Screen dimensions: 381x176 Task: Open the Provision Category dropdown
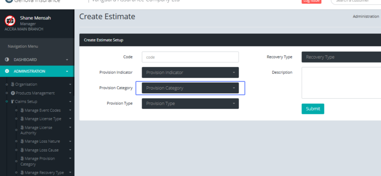190,88
